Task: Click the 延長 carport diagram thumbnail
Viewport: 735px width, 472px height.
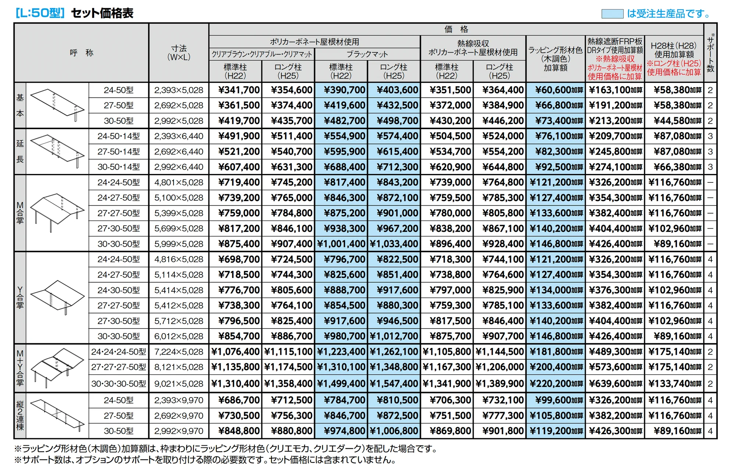Action: click(x=57, y=151)
